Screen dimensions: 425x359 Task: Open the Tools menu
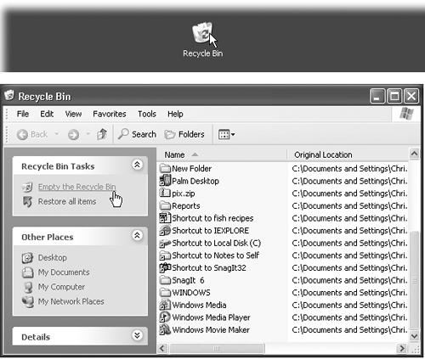(147, 114)
